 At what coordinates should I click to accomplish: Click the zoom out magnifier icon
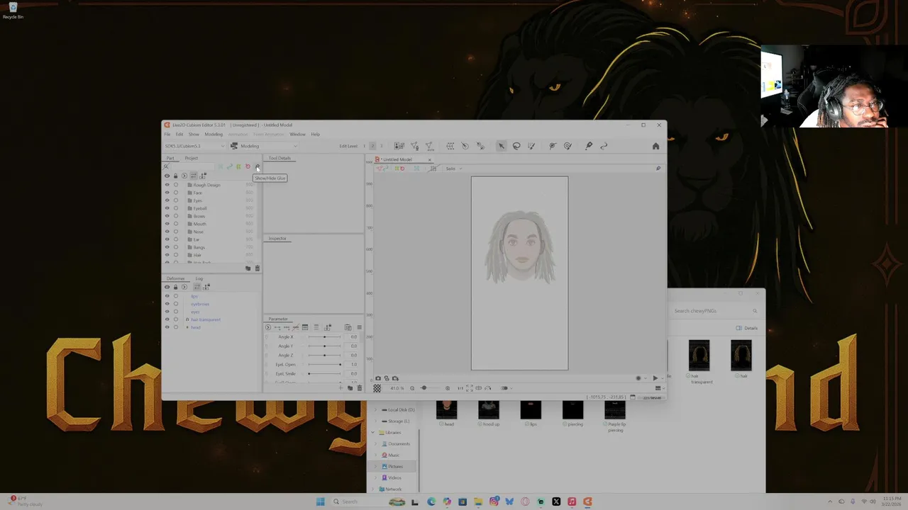pos(412,388)
